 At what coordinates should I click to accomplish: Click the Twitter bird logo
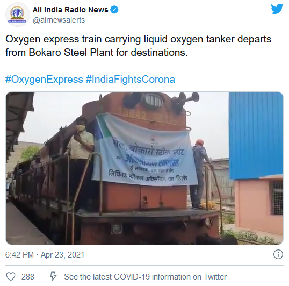click(x=277, y=9)
